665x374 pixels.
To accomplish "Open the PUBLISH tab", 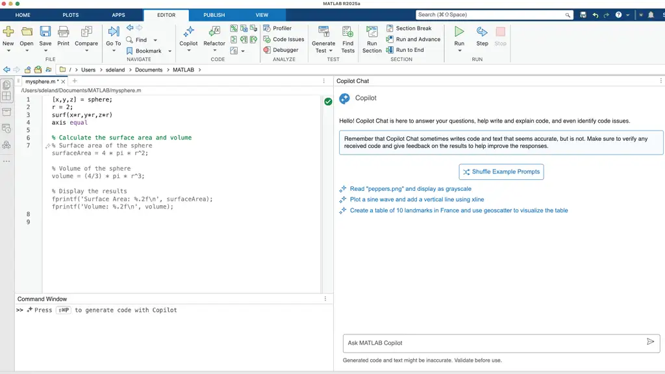I will (x=214, y=15).
